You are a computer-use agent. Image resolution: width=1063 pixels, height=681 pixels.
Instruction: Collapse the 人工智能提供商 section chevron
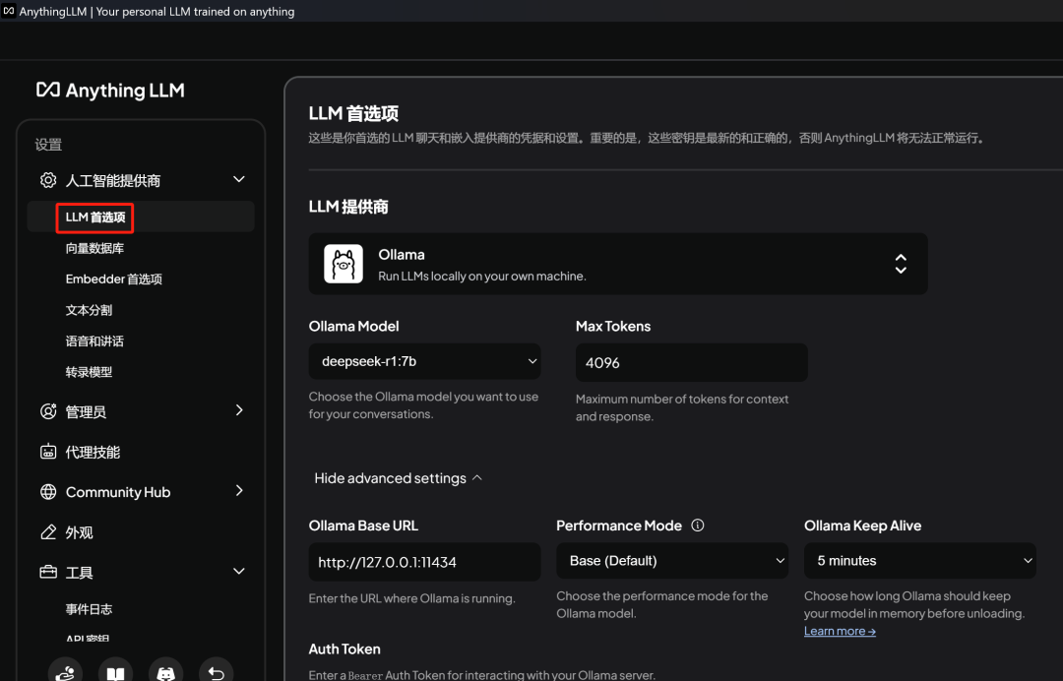point(238,179)
